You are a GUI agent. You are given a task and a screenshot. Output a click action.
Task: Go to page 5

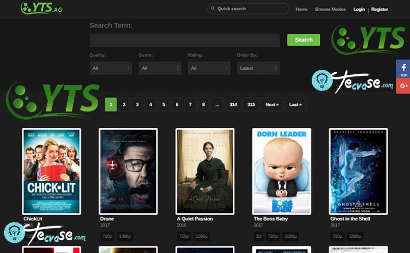coord(163,104)
